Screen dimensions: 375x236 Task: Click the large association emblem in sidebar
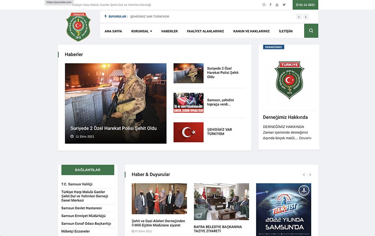(x=289, y=80)
